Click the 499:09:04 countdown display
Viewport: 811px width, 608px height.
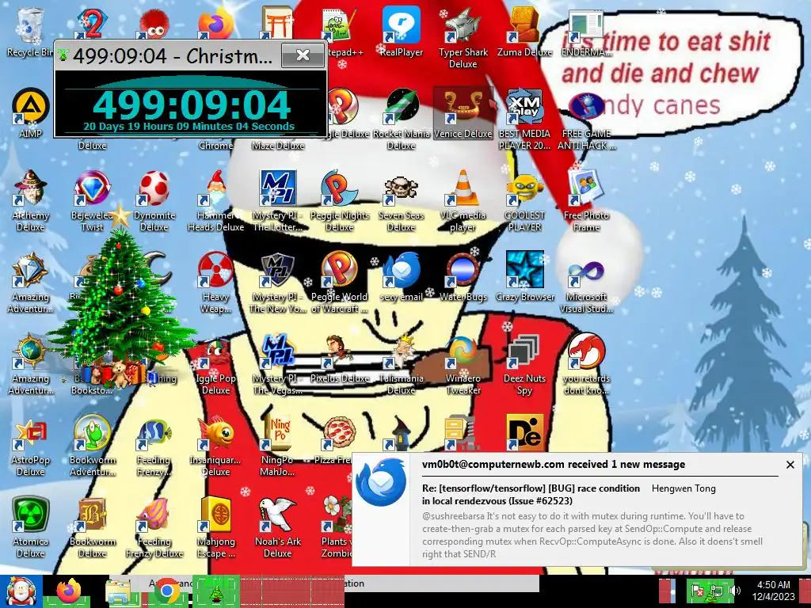pos(191,105)
